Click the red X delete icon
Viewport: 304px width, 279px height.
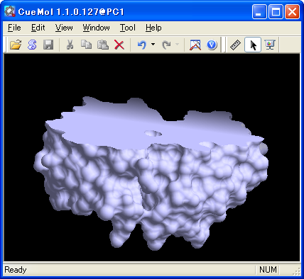[119, 45]
